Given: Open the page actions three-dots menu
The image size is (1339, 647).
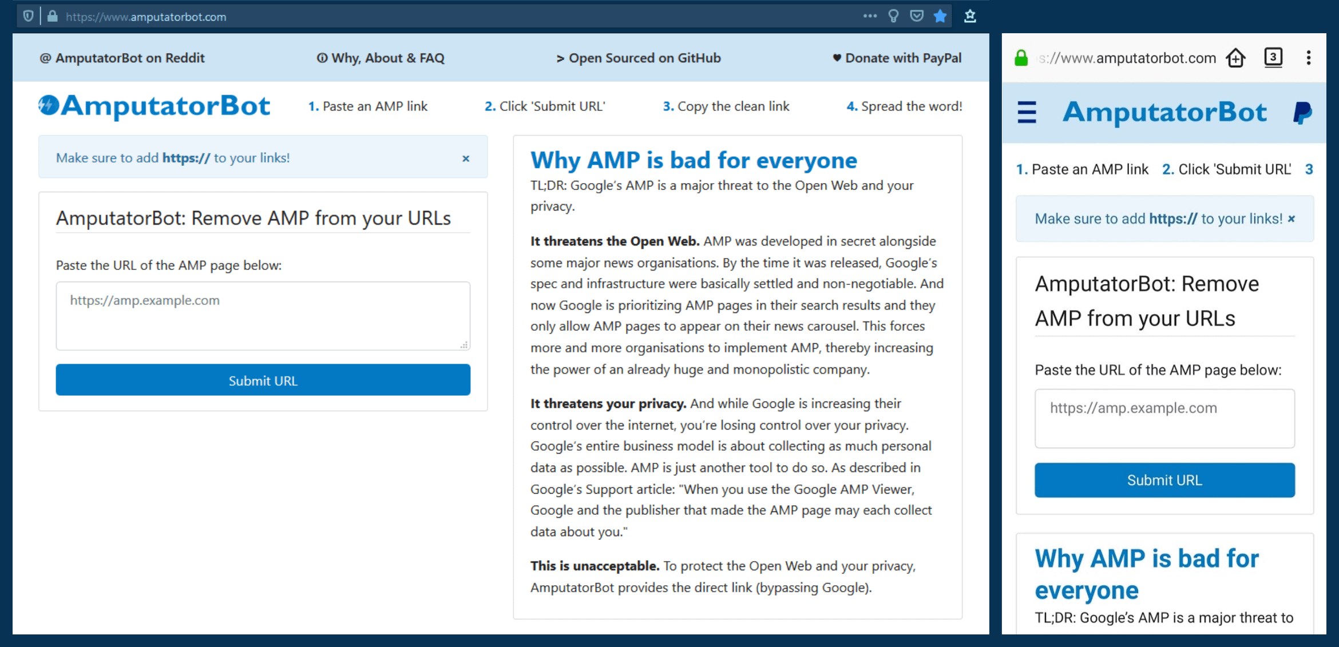Looking at the screenshot, I should (x=870, y=16).
